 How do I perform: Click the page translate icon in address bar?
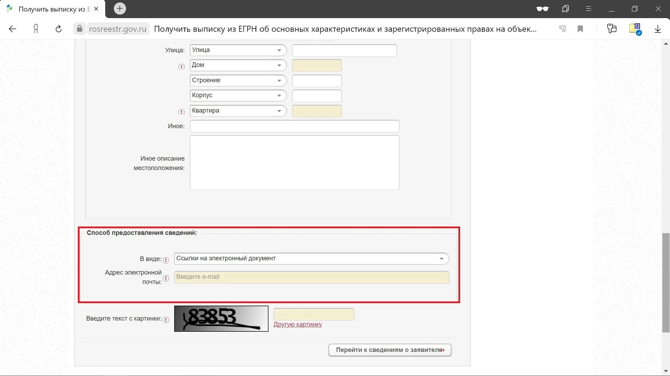(x=562, y=29)
